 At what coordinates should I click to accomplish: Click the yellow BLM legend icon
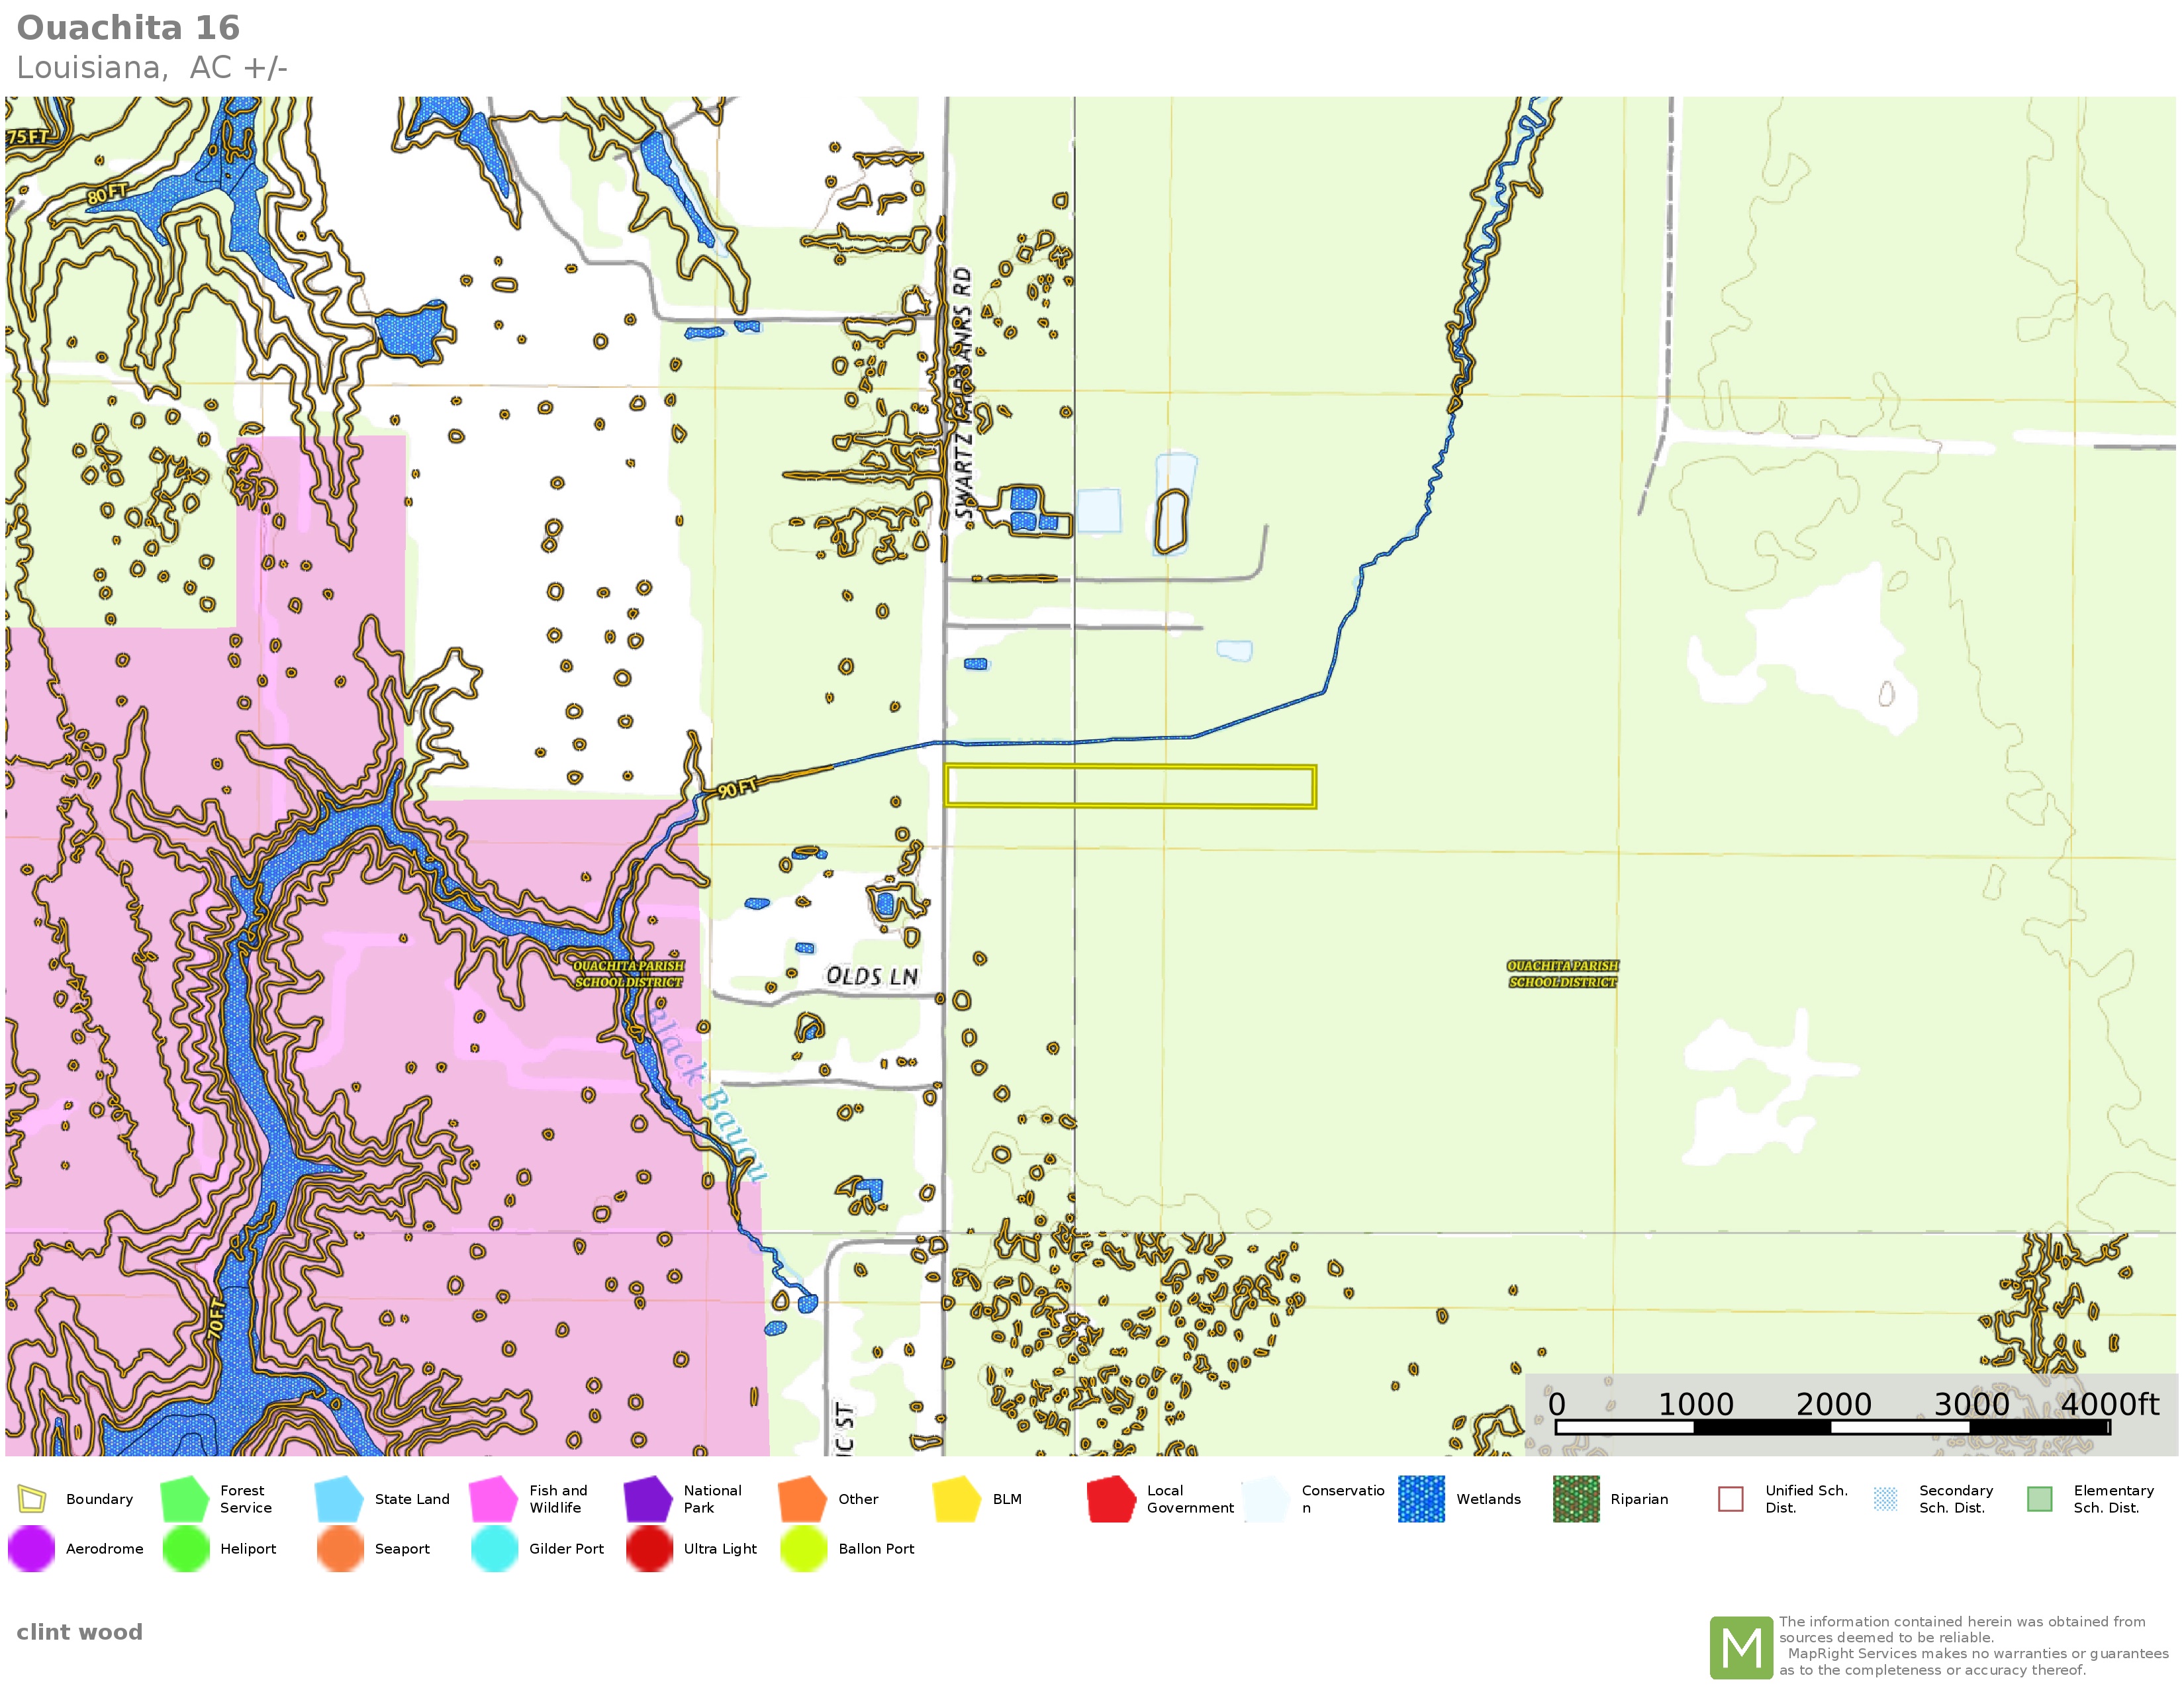pos(956,1499)
